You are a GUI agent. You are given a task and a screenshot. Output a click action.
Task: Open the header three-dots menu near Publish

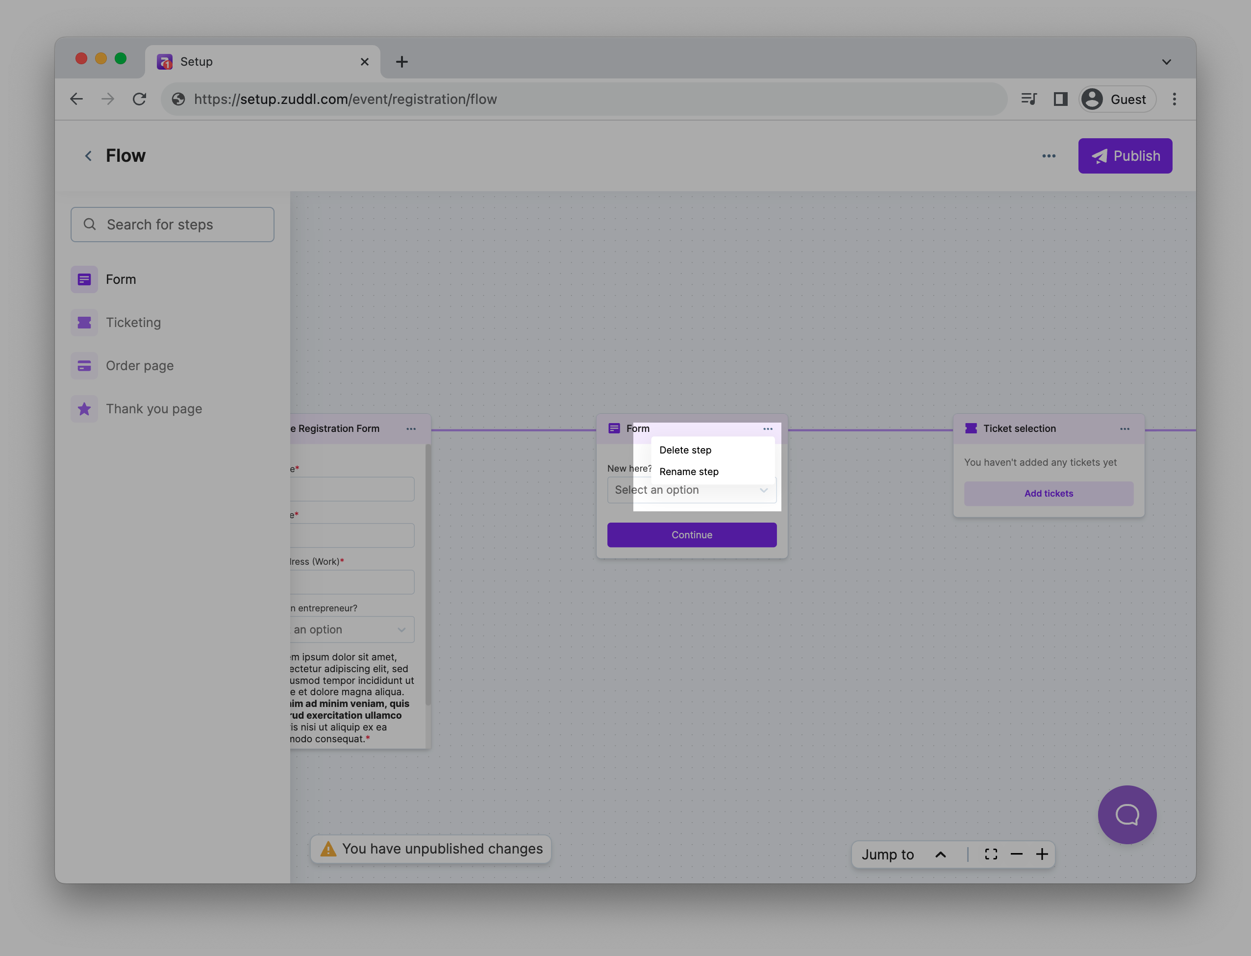[x=1049, y=156]
